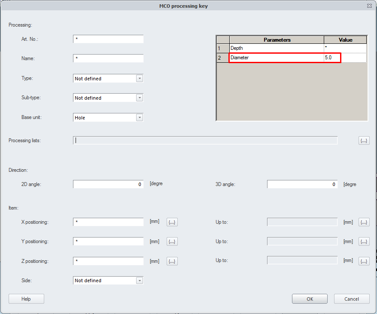The width and height of the screenshot is (377, 314).
Task: Click the Cancel button
Action: pos(352,299)
